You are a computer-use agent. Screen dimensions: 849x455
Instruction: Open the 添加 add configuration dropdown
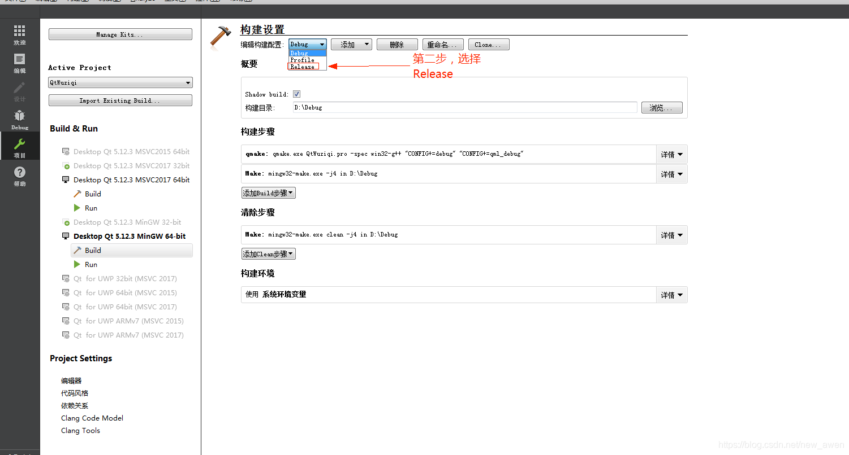351,45
